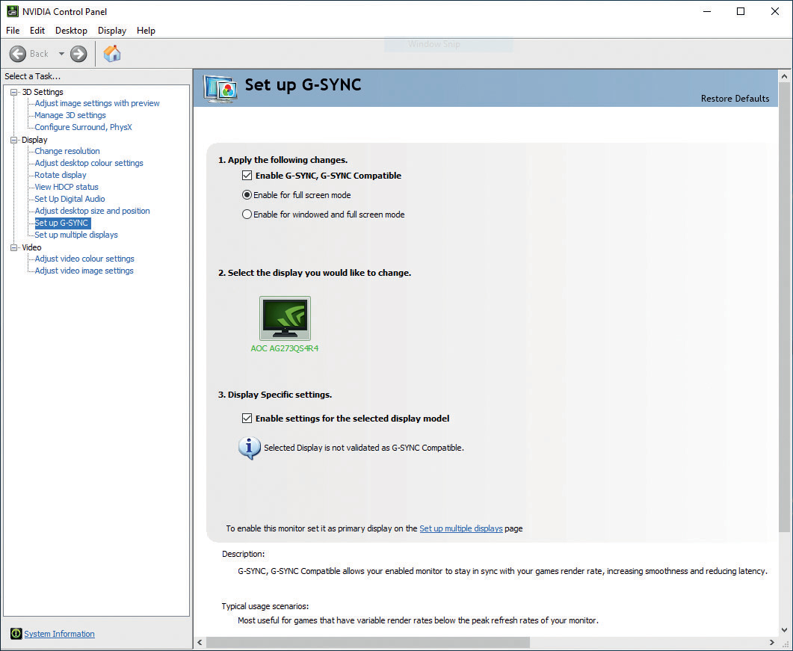Follow the Set up multiple displays page link
The height and width of the screenshot is (651, 793).
point(460,528)
